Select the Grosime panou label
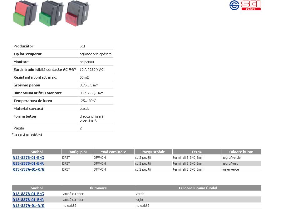Image resolution: width=281 pixels, height=209 pixels. [x=27, y=85]
